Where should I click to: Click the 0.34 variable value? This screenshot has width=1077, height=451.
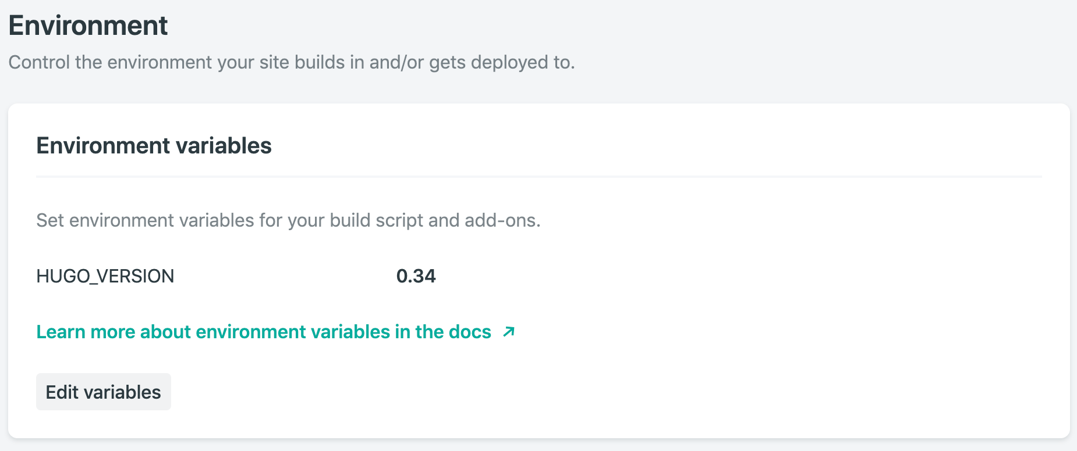tap(416, 276)
